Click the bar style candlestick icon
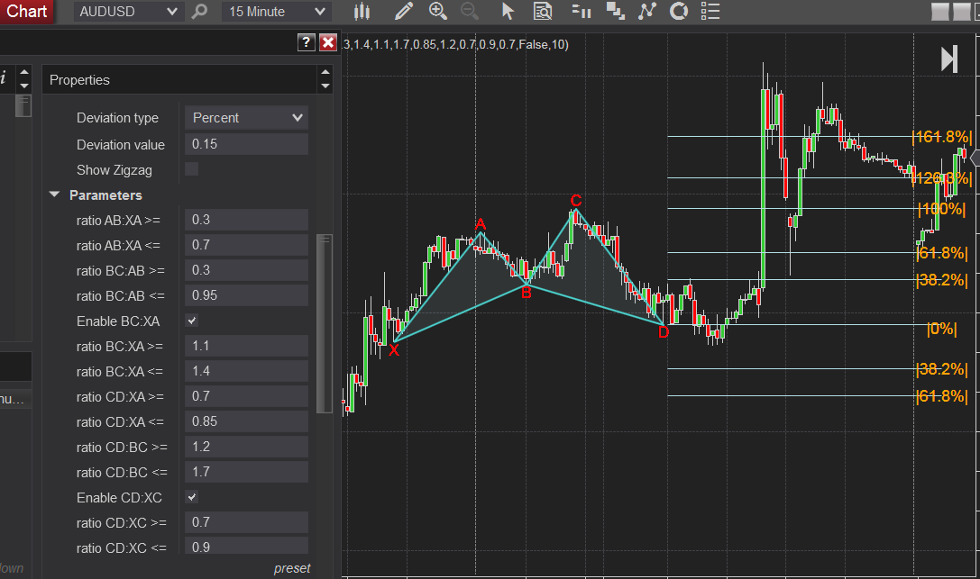Image resolution: width=980 pixels, height=579 pixels. [362, 11]
